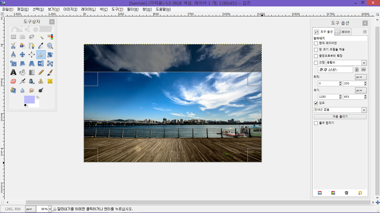The height and width of the screenshot is (213, 380).
Task: Select the Shear tool
Action: (x=23, y=64)
